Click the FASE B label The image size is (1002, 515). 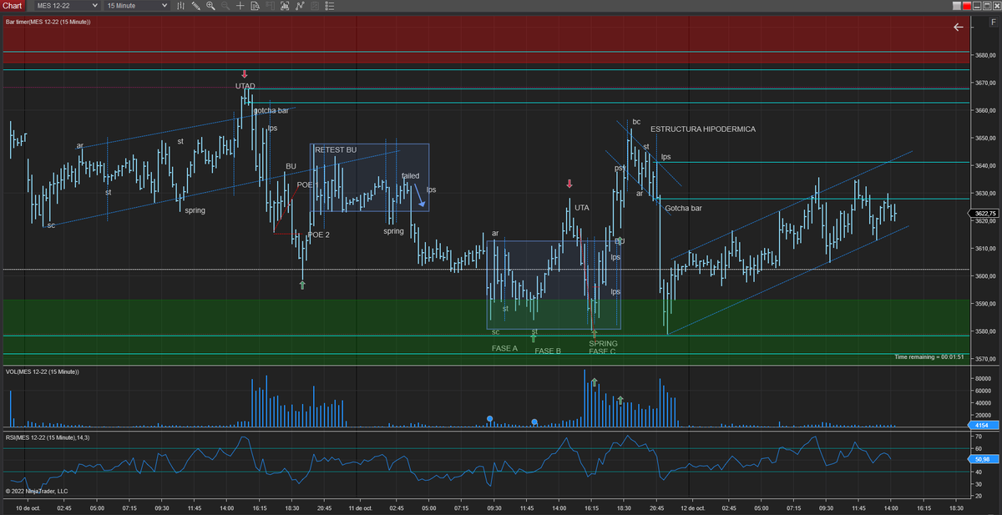[548, 351]
